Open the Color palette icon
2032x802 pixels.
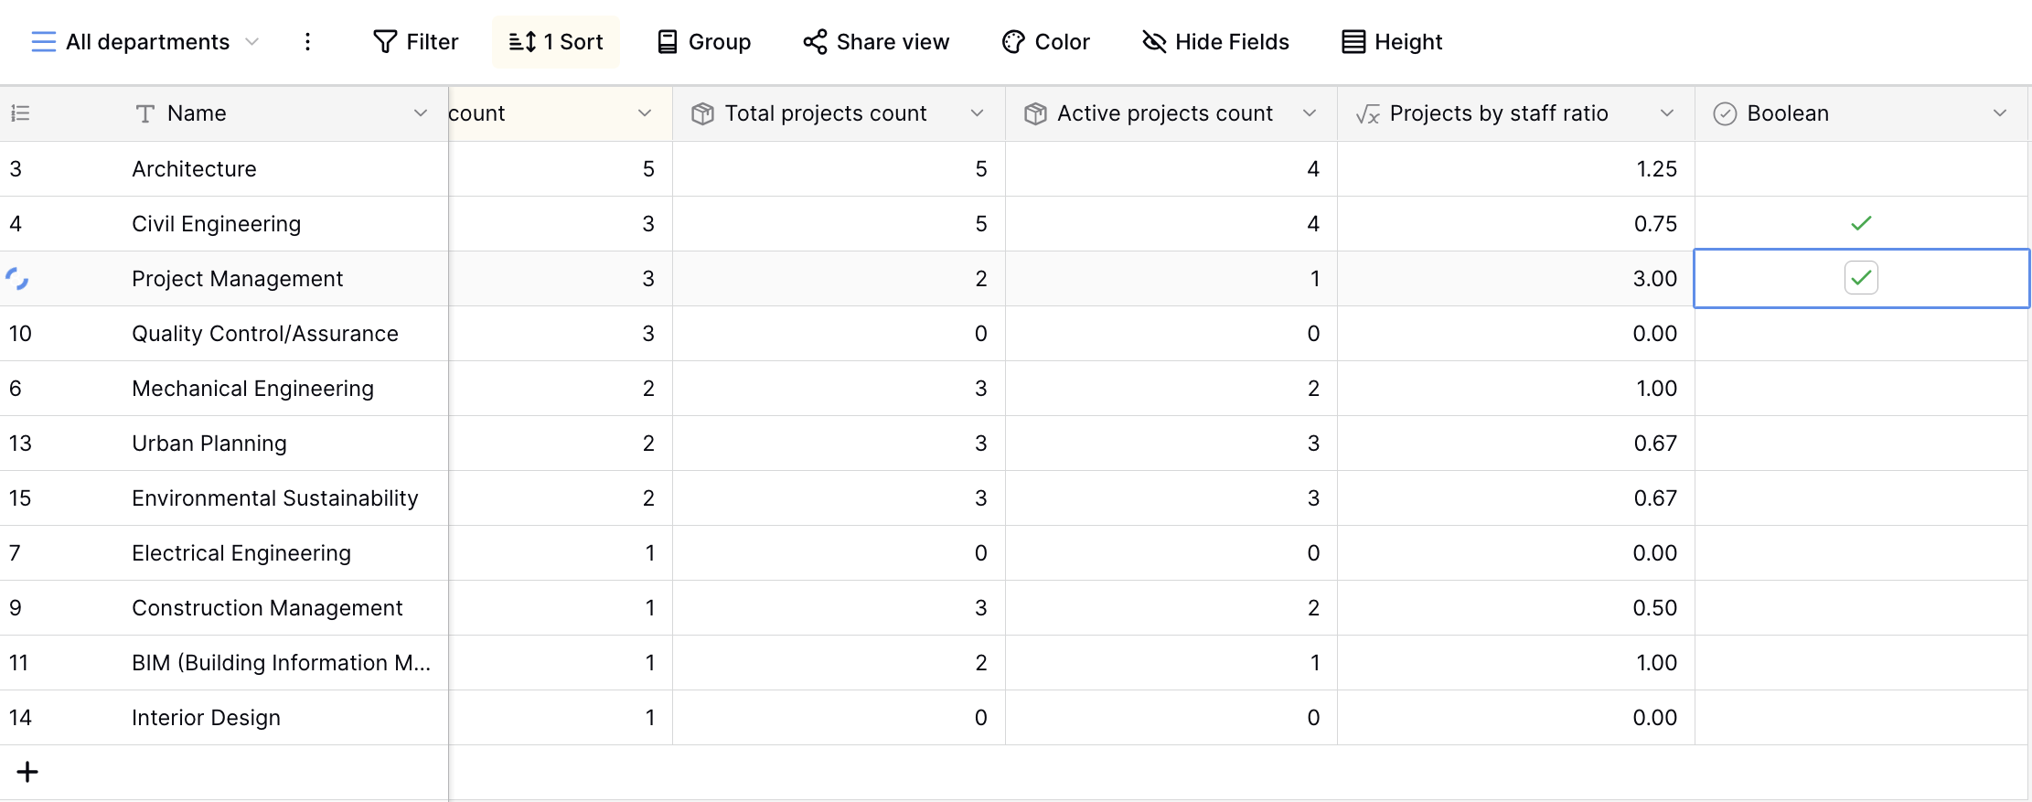(x=1013, y=42)
